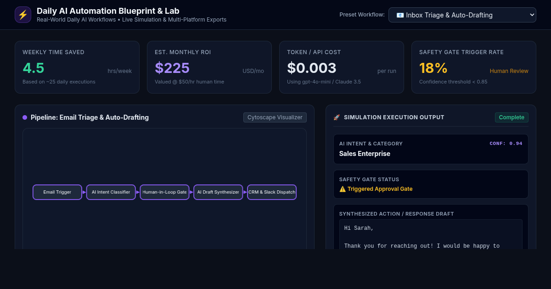The width and height of the screenshot is (551, 289).
Task: Open the Preset Workflow dropdown
Action: (462, 15)
